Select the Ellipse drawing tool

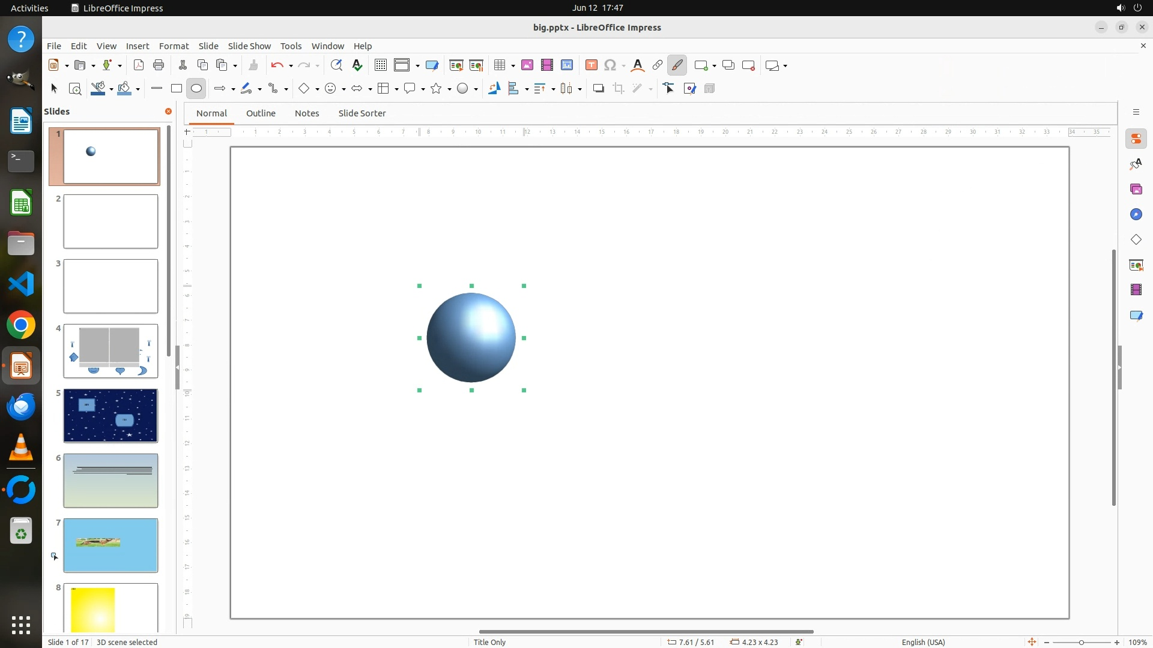(x=196, y=89)
